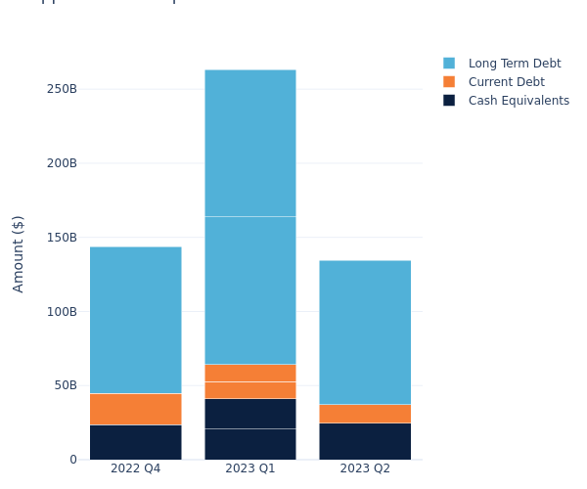Image resolution: width=587 pixels, height=489 pixels.
Task: Click the bottom navy segment of 2023 Q1 bar
Action: [x=249, y=444]
